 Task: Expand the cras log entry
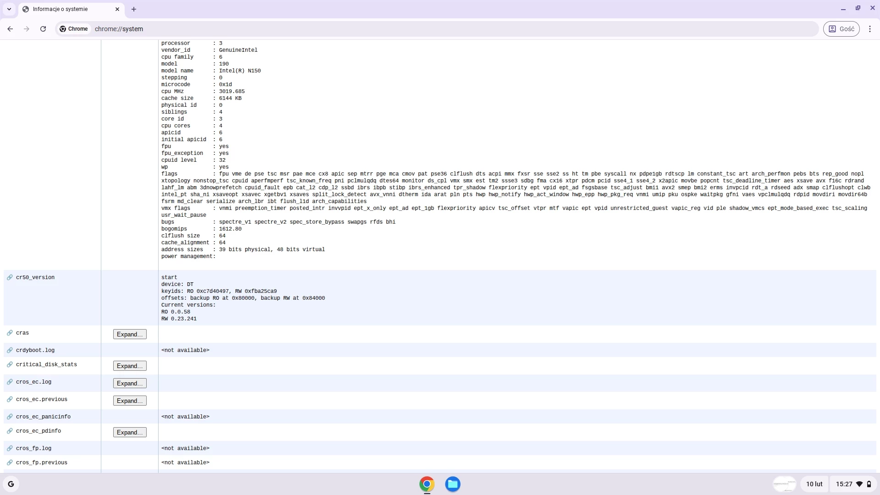click(130, 334)
